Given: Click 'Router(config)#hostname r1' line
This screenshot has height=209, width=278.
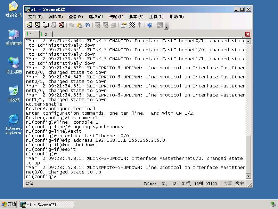Looking at the screenshot, I should coord(62,117).
